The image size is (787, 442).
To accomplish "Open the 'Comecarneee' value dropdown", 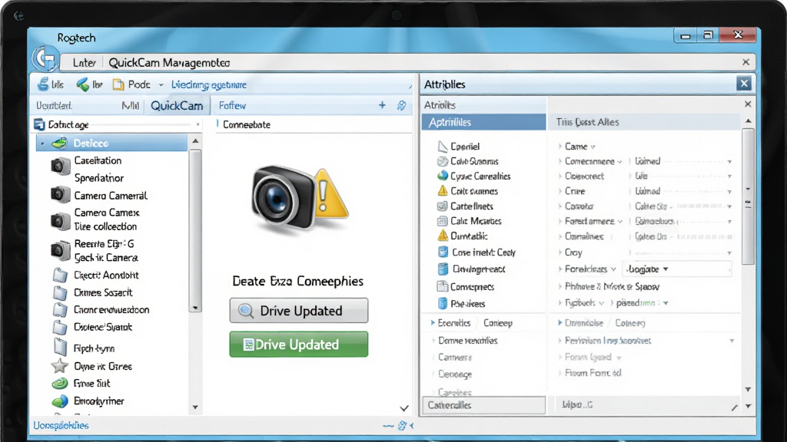I will [729, 161].
